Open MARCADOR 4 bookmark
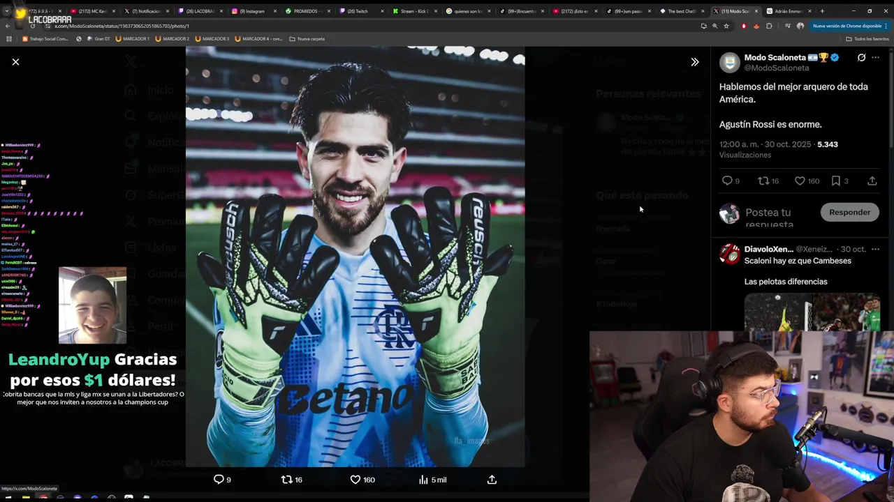This screenshot has width=894, height=502. (259, 38)
